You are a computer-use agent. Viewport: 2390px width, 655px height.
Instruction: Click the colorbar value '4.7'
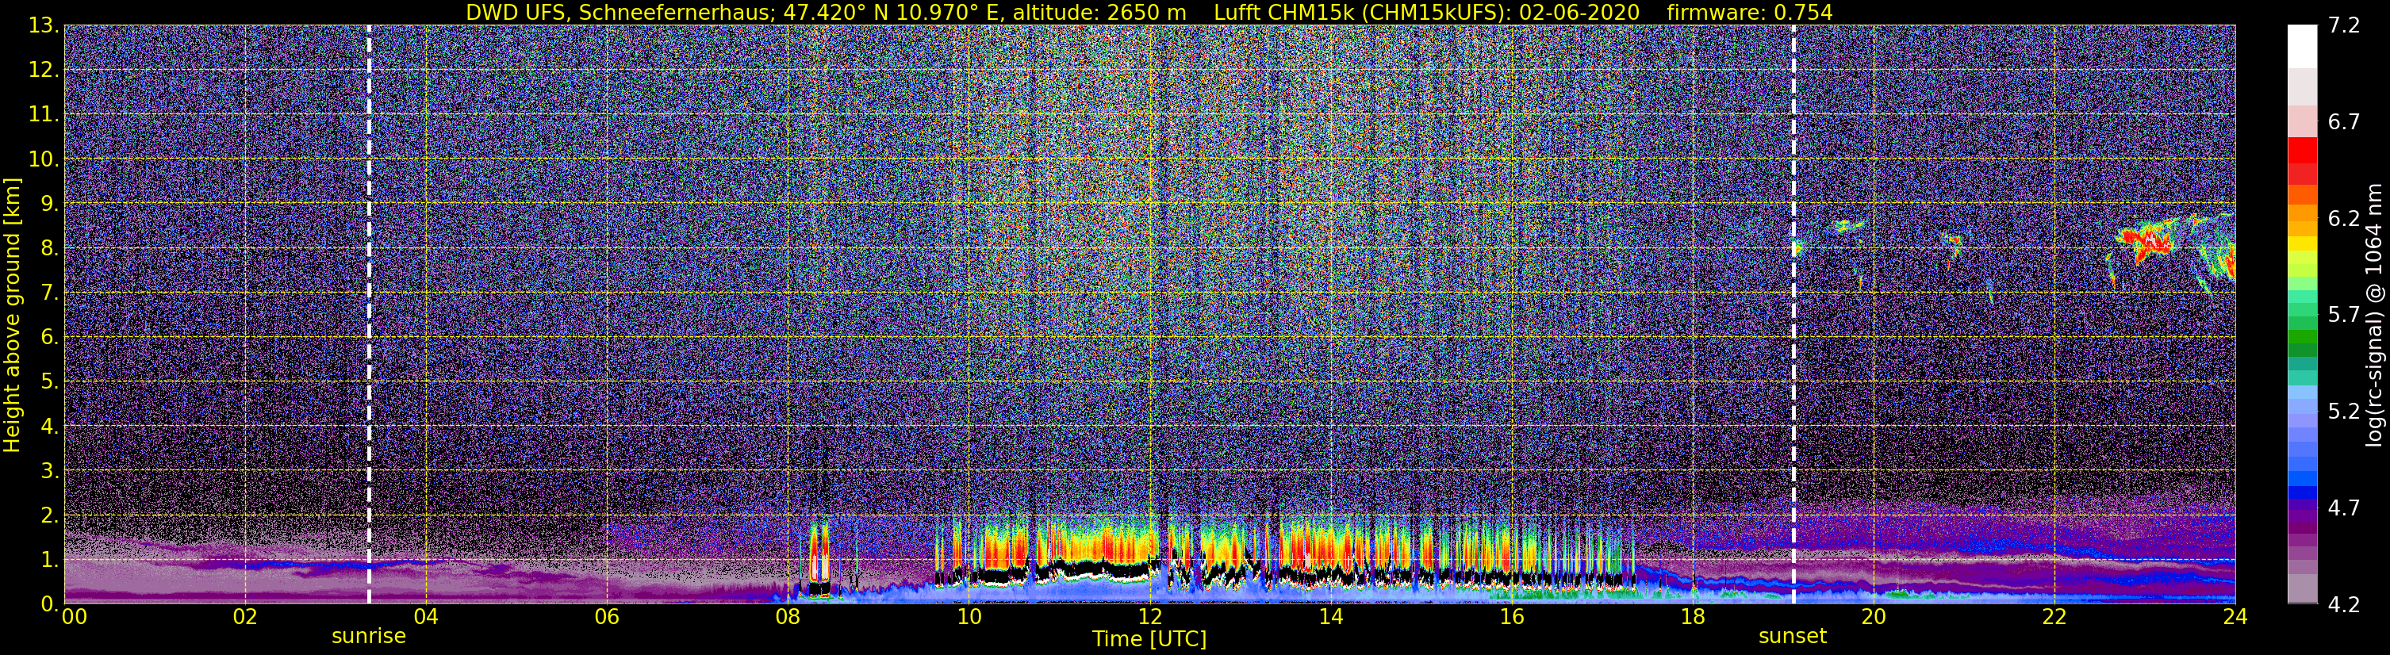pyautogui.click(x=2344, y=508)
